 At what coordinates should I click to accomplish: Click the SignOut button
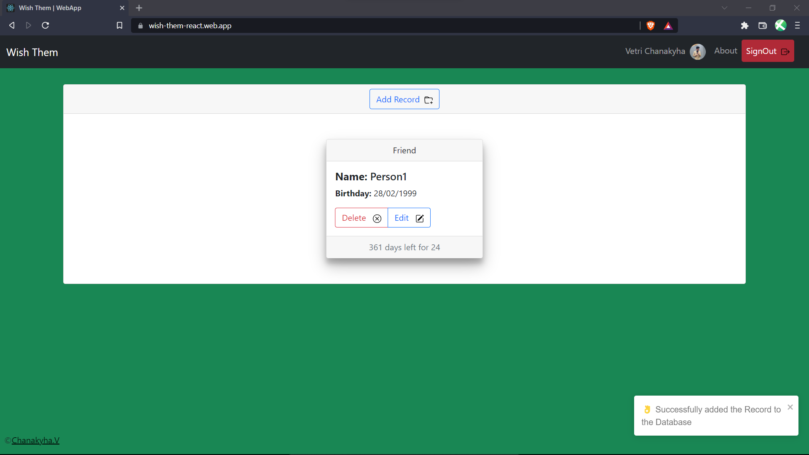[768, 51]
